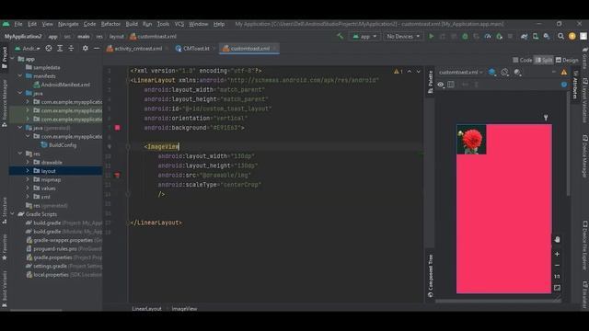This screenshot has height=331, width=589.
Task: Zoom out the design preview with minus
Action: click(557, 266)
